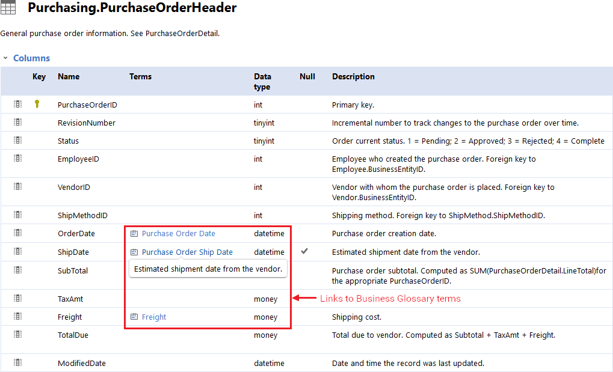Click the Name column header
Image resolution: width=613 pixels, height=372 pixels.
pos(69,77)
